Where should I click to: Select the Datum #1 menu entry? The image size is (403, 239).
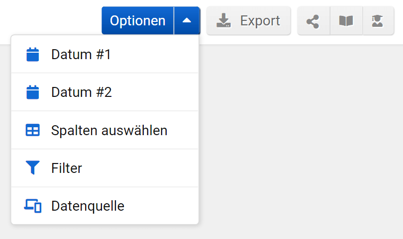click(x=81, y=55)
